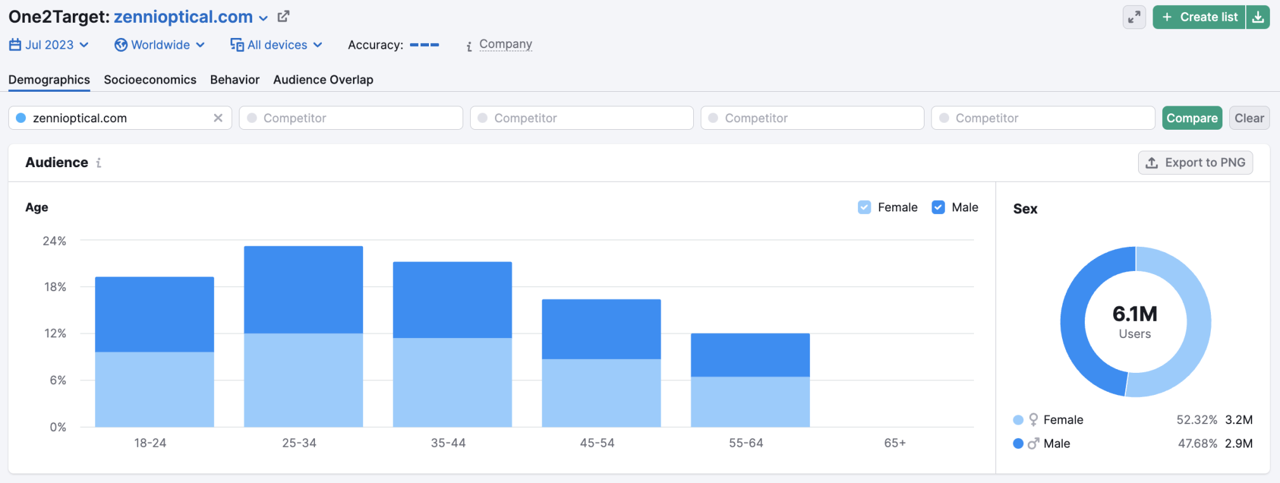This screenshot has height=483, width=1280.
Task: Click the Male legend color dot in Sex panel
Action: click(x=1018, y=443)
